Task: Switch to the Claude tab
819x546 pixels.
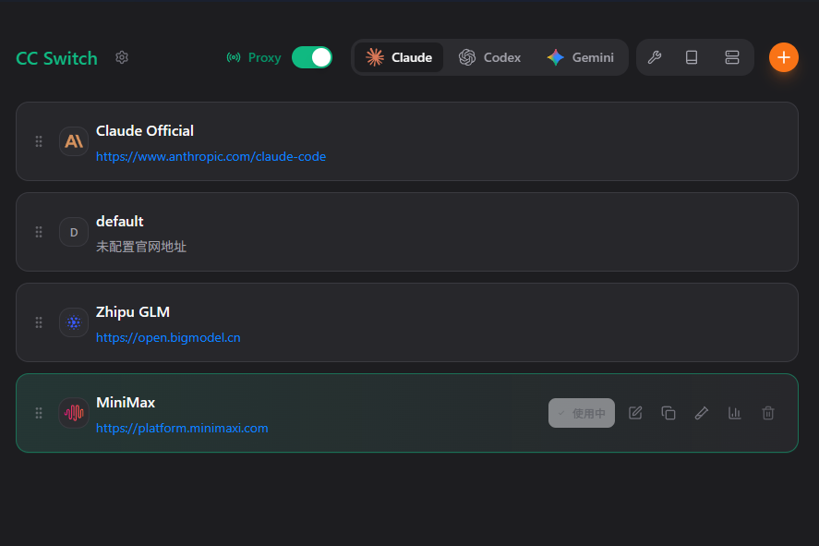Action: pos(399,57)
